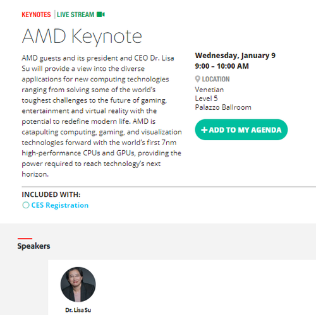Click the Dr. Lisa Su name label

(x=78, y=310)
